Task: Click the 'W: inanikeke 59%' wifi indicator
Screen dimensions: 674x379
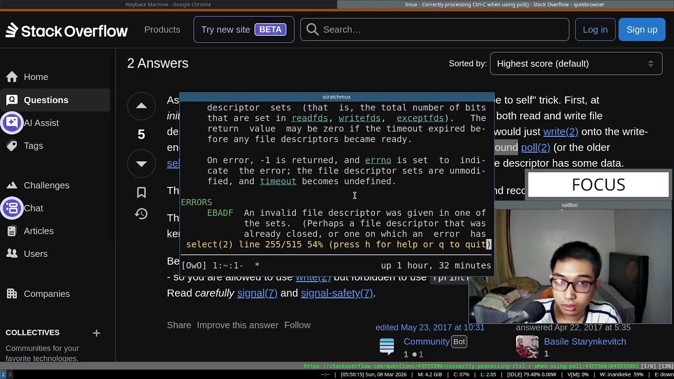Action: click(x=622, y=375)
